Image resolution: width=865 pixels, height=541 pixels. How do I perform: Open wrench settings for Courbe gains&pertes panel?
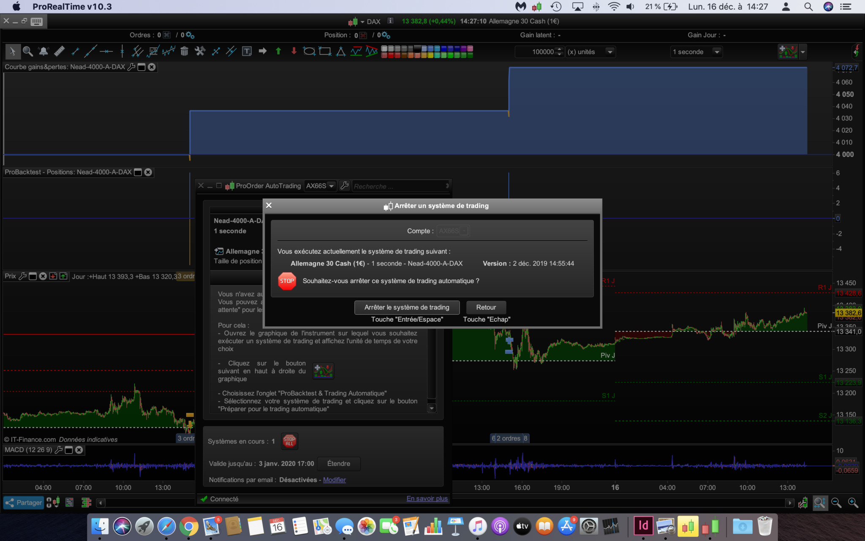[131, 67]
